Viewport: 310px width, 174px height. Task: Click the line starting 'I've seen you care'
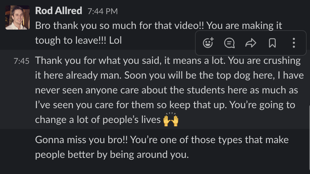(x=165, y=105)
